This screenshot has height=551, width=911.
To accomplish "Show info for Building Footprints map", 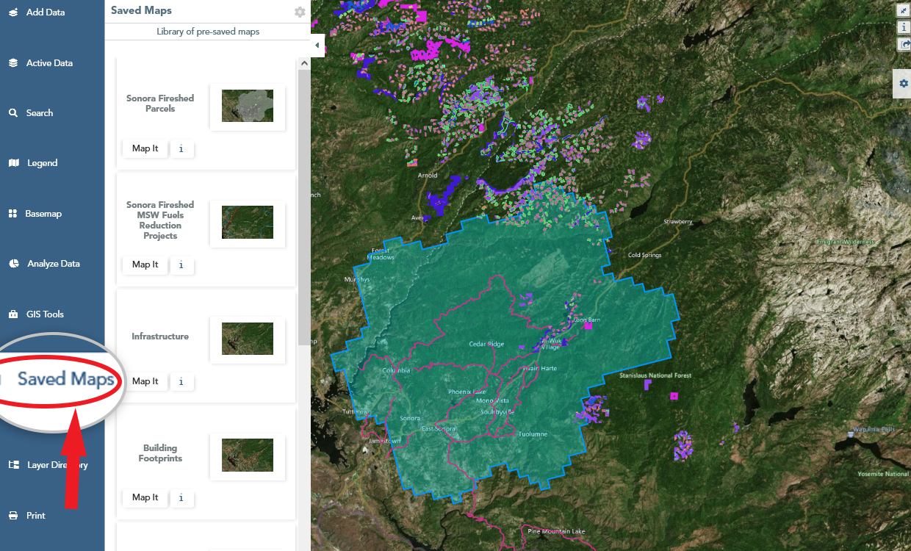I will (x=181, y=497).
